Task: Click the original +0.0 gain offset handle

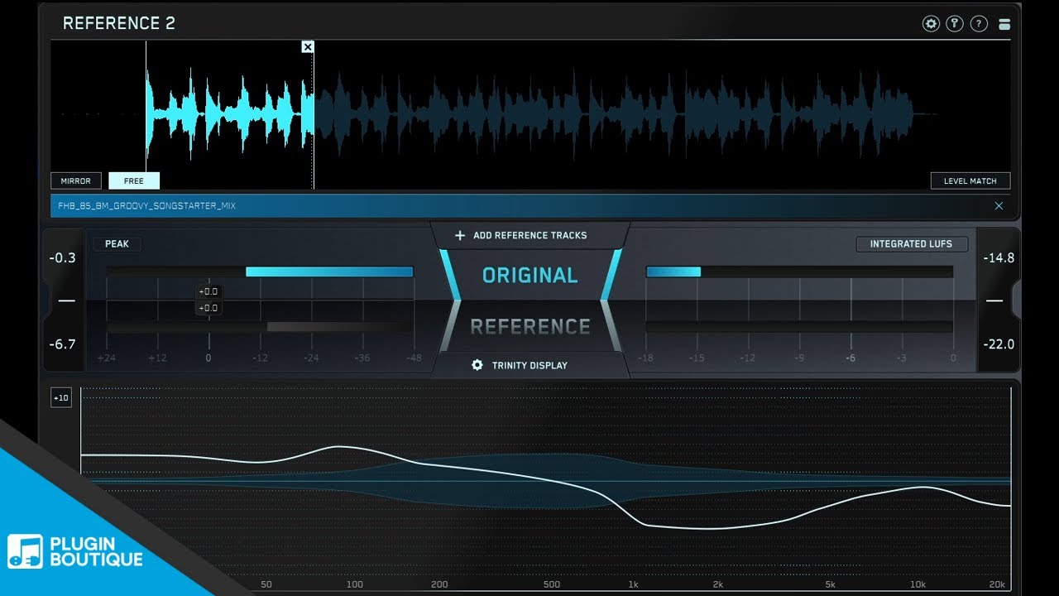Action: point(208,291)
